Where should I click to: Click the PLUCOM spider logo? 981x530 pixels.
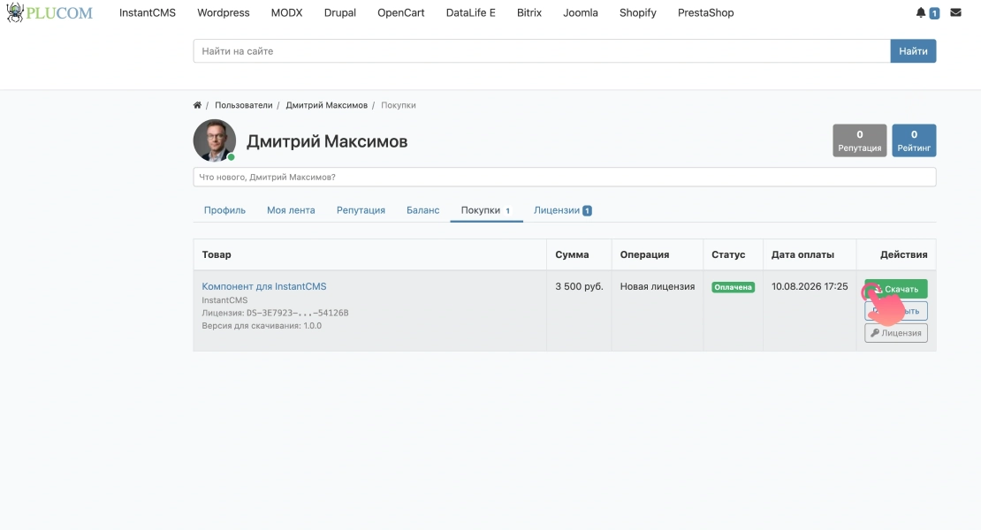(x=49, y=12)
